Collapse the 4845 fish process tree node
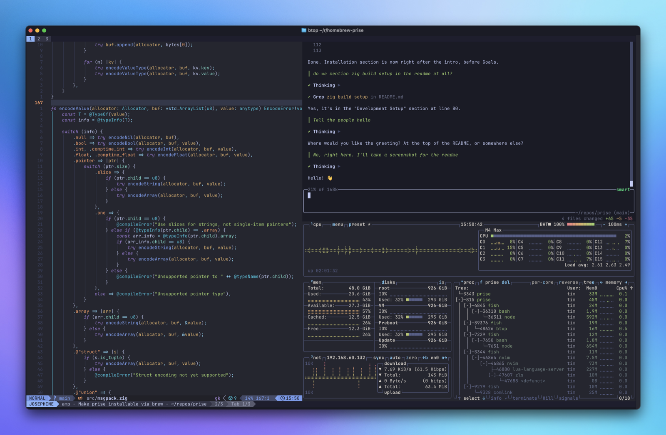 [x=467, y=306]
